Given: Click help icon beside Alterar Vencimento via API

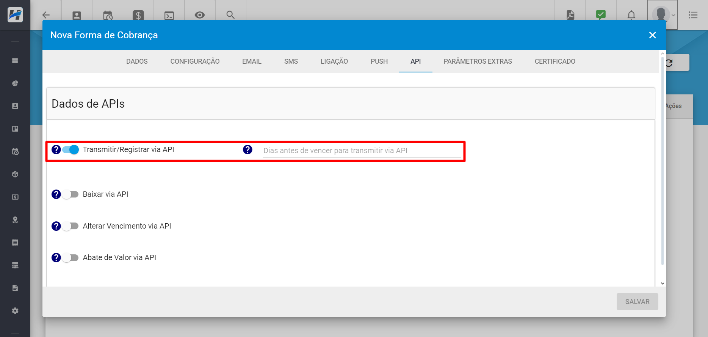Looking at the screenshot, I should point(56,226).
